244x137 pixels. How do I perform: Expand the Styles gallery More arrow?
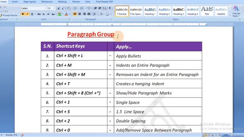[230, 15]
